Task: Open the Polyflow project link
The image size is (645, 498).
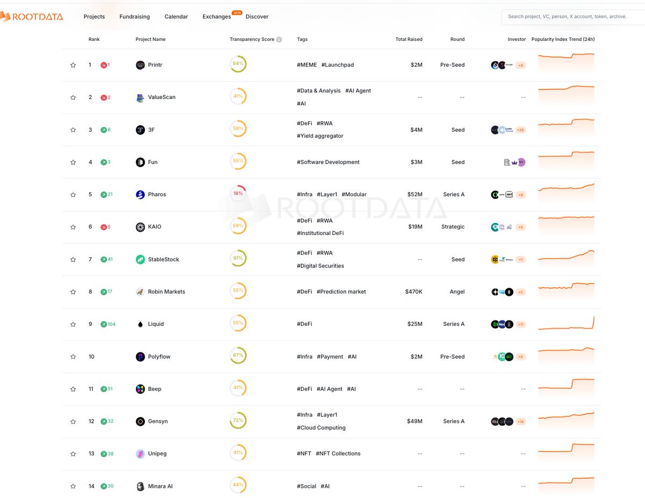Action: pos(159,357)
